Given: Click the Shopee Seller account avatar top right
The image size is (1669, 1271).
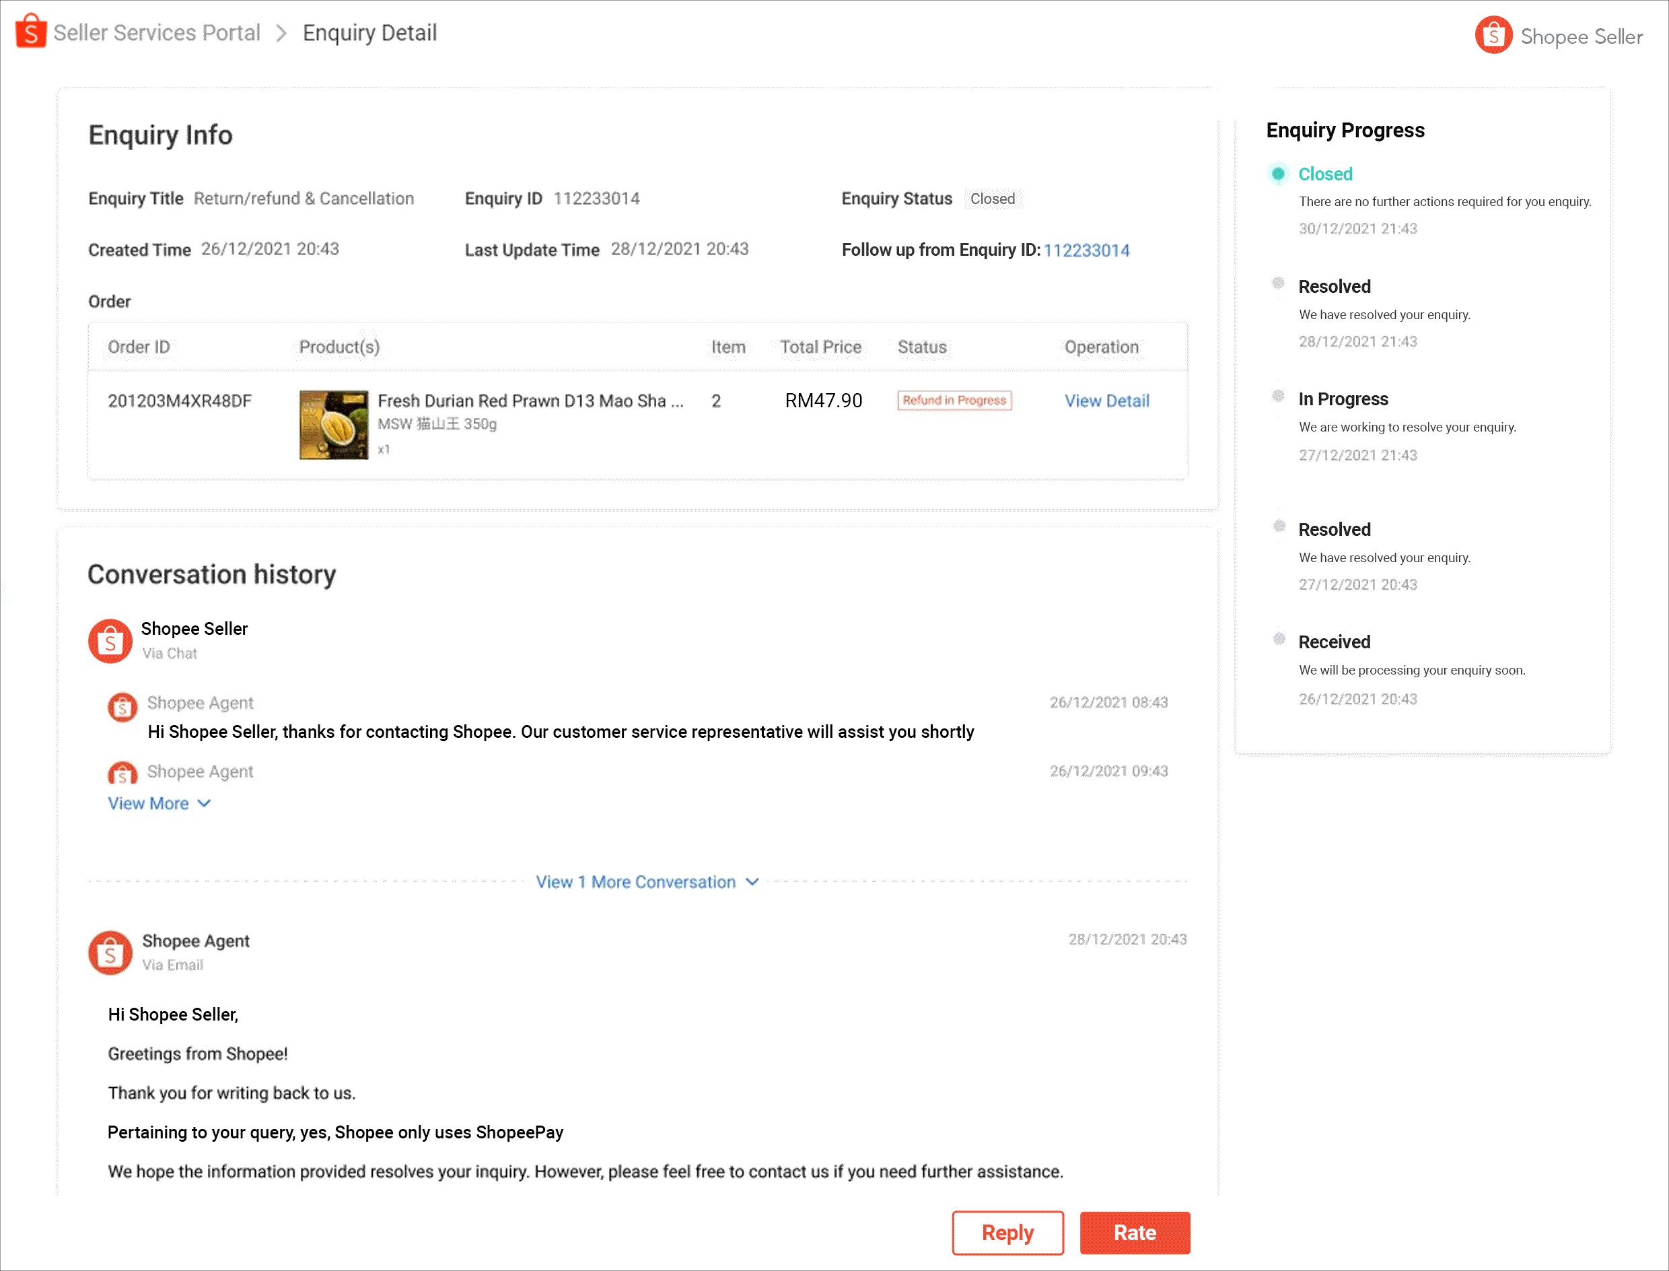Looking at the screenshot, I should [1493, 34].
